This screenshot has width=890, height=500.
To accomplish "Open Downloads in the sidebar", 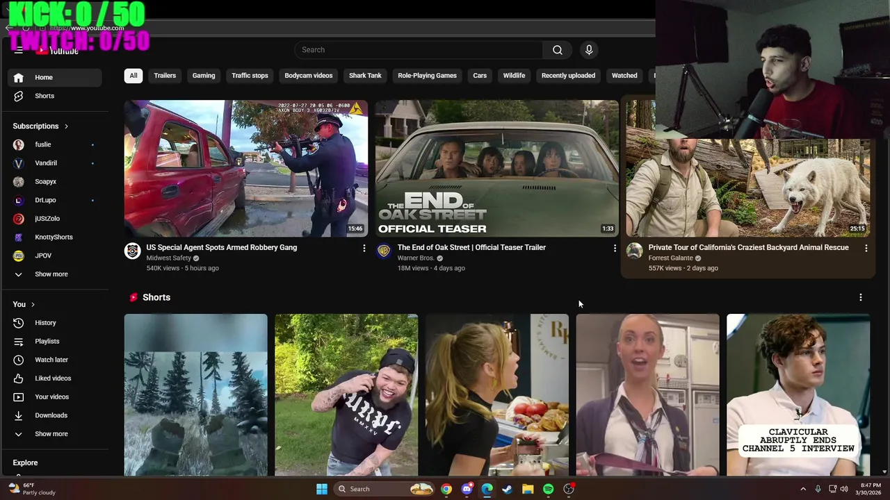I will (x=54, y=415).
